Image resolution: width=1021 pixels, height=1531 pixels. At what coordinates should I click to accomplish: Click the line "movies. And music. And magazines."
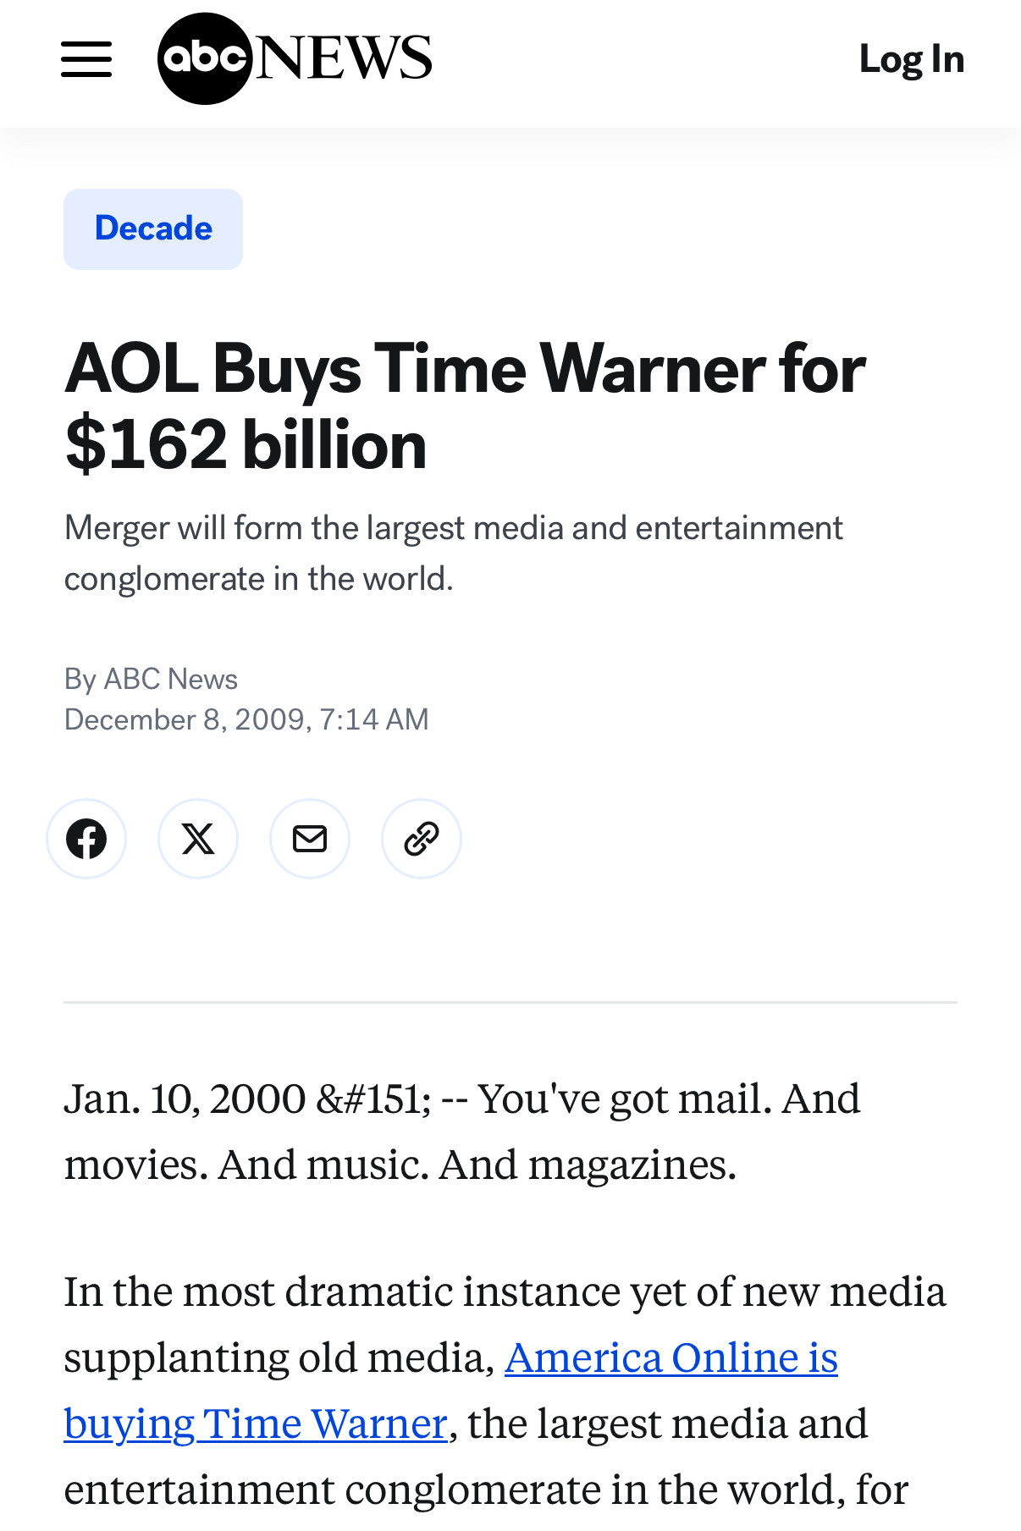point(400,1165)
